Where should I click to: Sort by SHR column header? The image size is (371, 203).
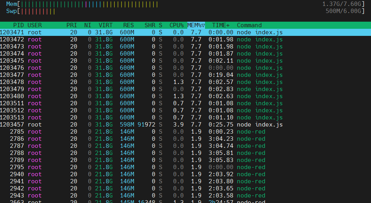150,25
